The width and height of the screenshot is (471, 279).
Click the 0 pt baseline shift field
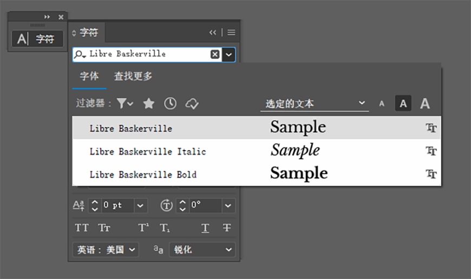click(117, 206)
